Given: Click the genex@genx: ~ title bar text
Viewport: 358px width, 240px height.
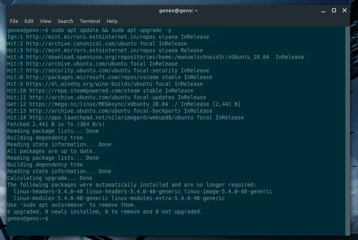Looking at the screenshot, I should (x=178, y=11).
